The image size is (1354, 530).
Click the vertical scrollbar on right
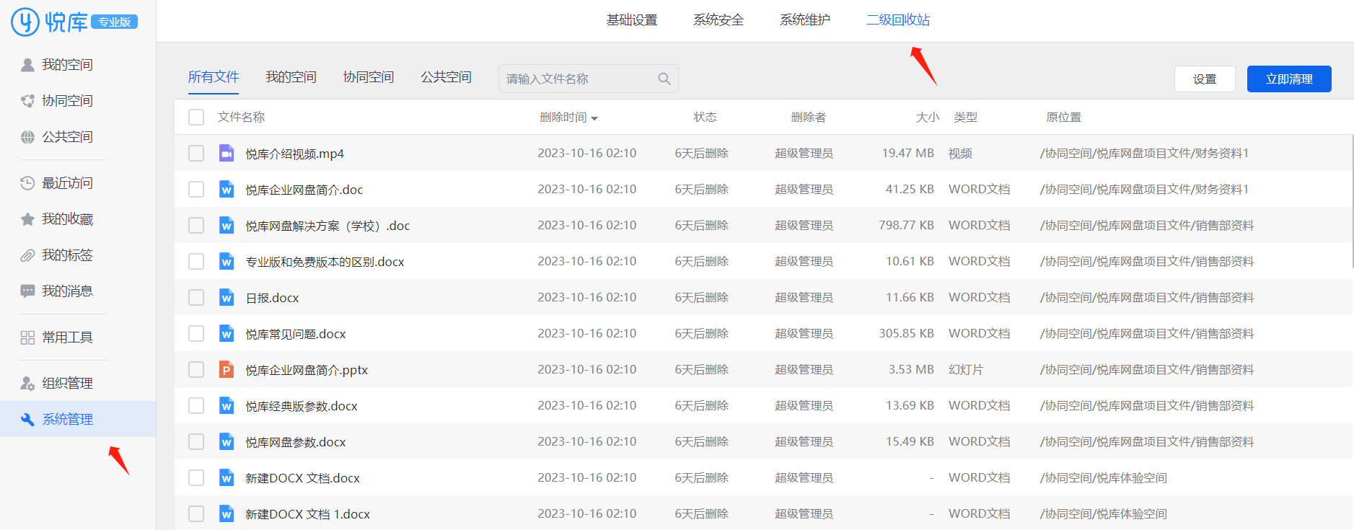tap(1352, 202)
